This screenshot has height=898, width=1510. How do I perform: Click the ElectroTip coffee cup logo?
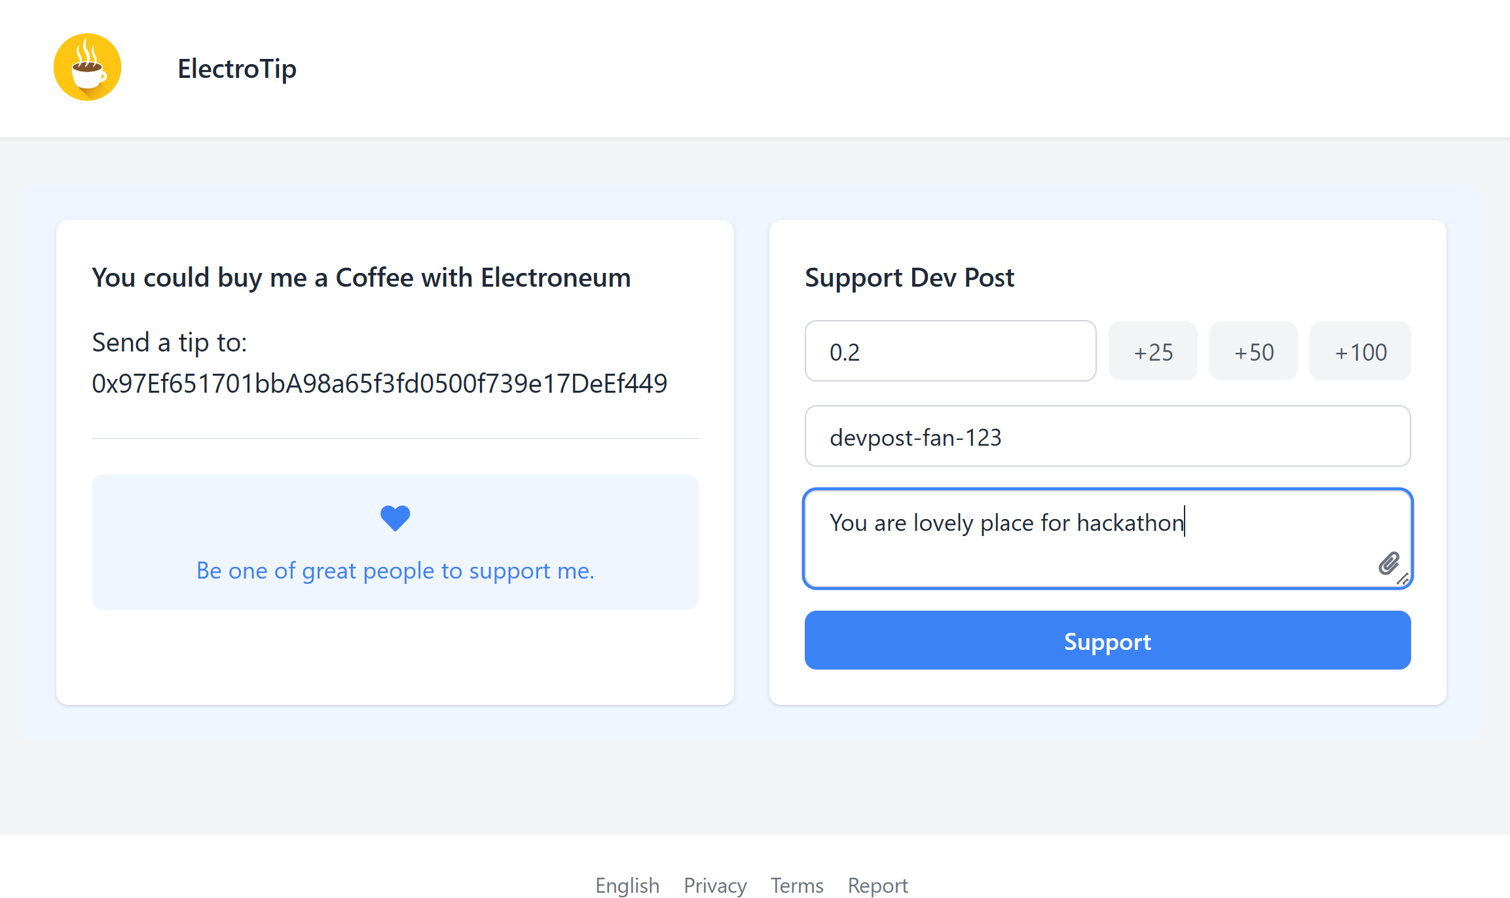87,67
